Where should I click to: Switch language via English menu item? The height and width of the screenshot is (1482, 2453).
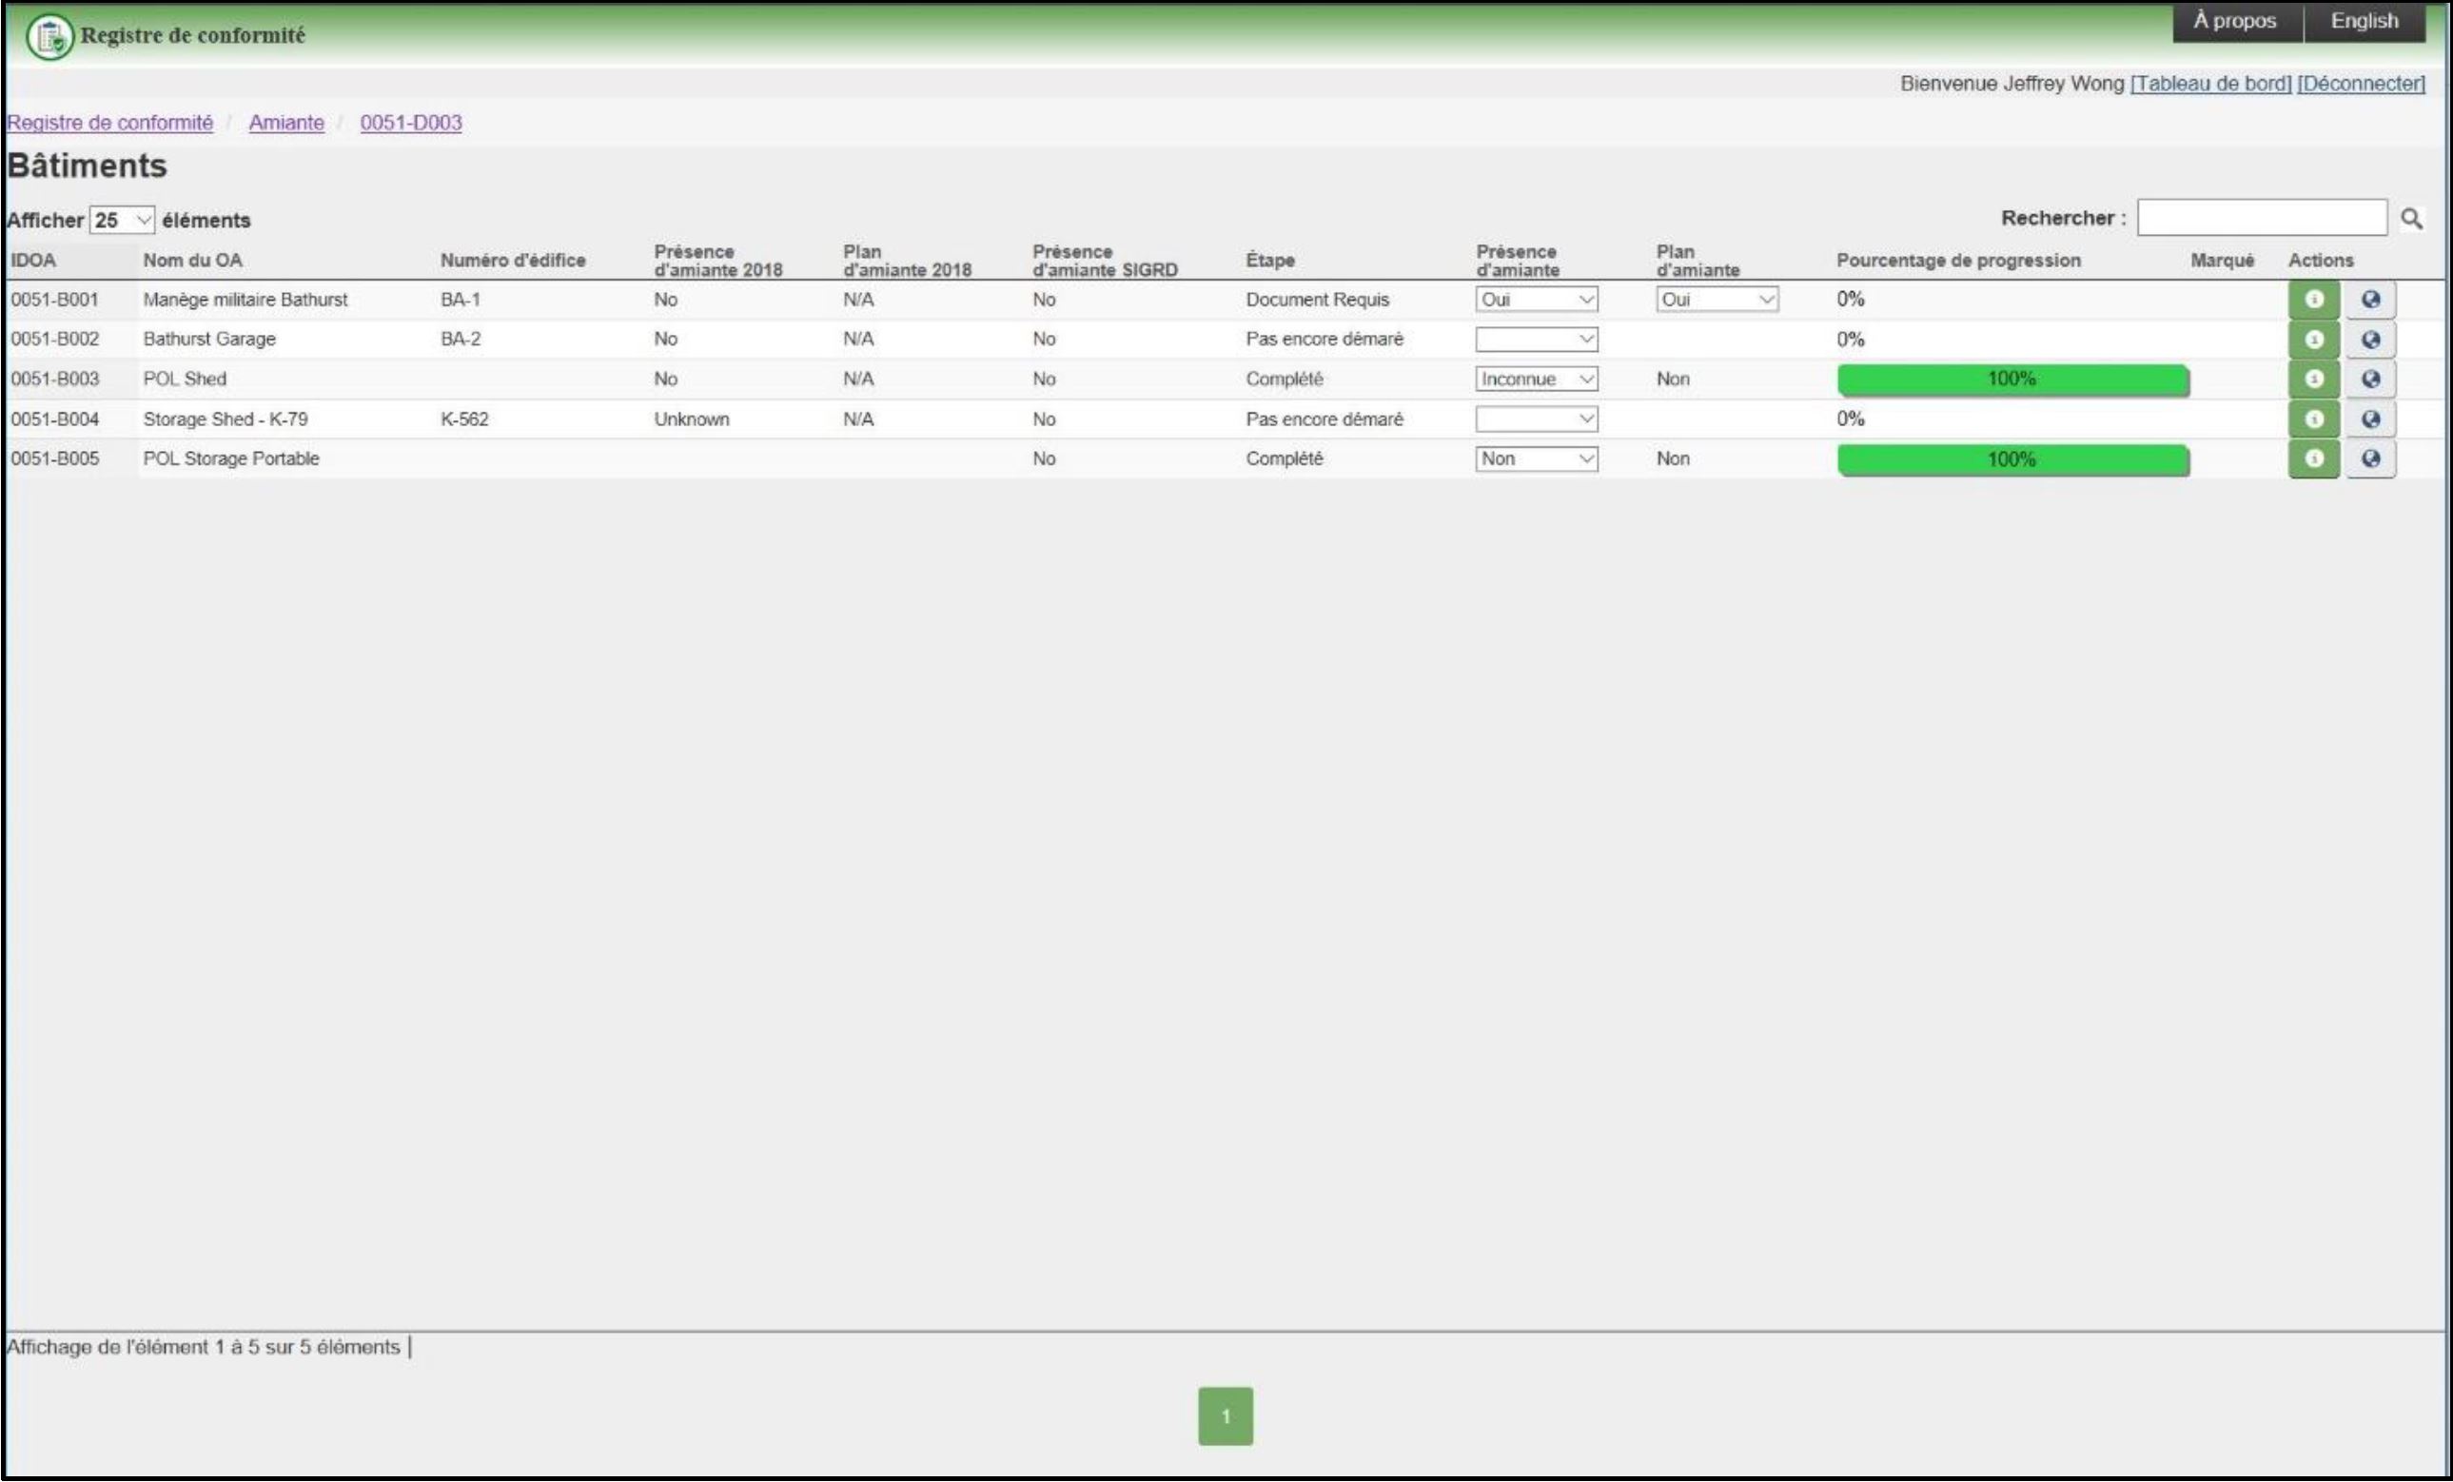pos(2365,21)
